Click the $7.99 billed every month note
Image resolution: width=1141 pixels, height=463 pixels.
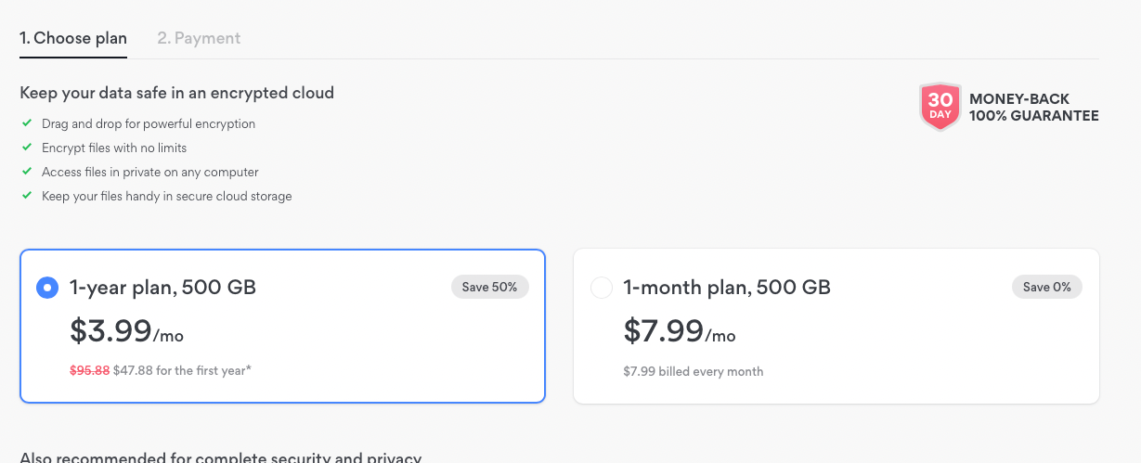click(693, 371)
